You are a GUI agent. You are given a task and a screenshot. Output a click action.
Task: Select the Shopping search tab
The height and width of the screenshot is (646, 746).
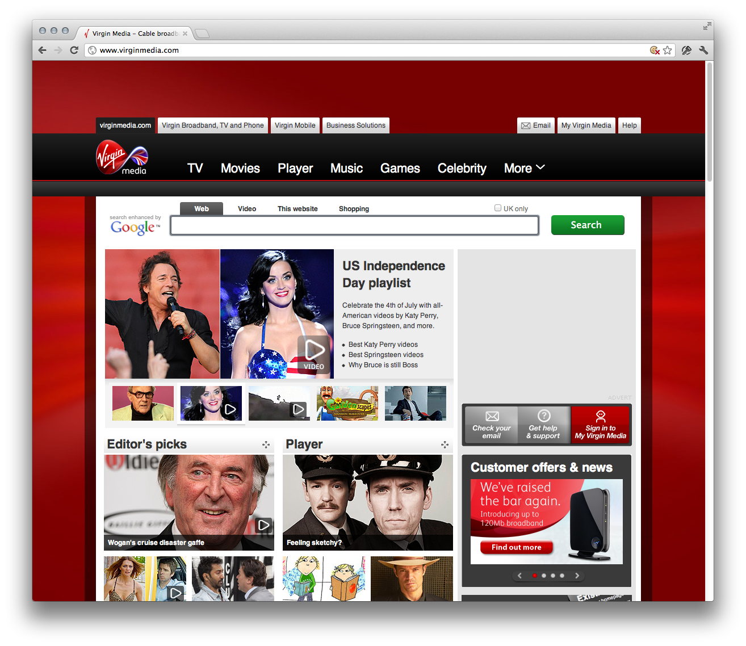(354, 209)
